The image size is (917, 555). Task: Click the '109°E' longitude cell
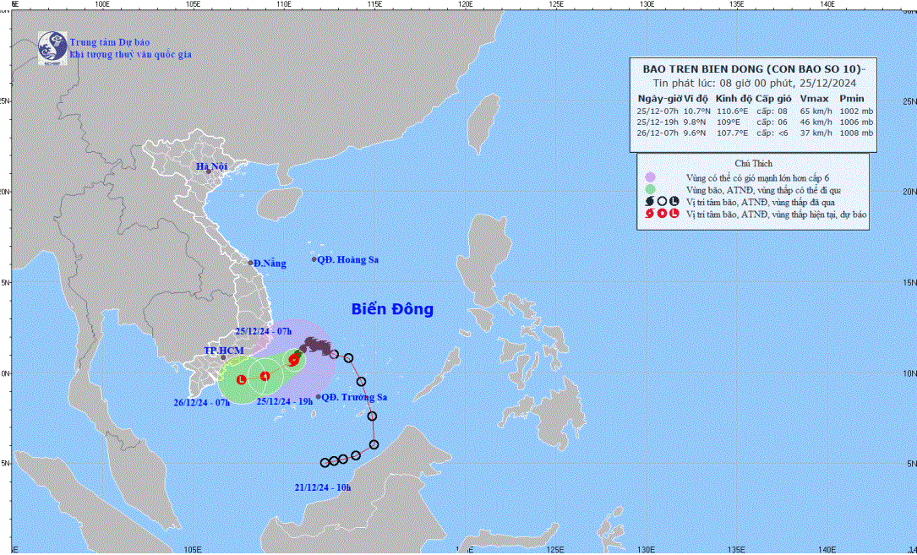click(729, 122)
